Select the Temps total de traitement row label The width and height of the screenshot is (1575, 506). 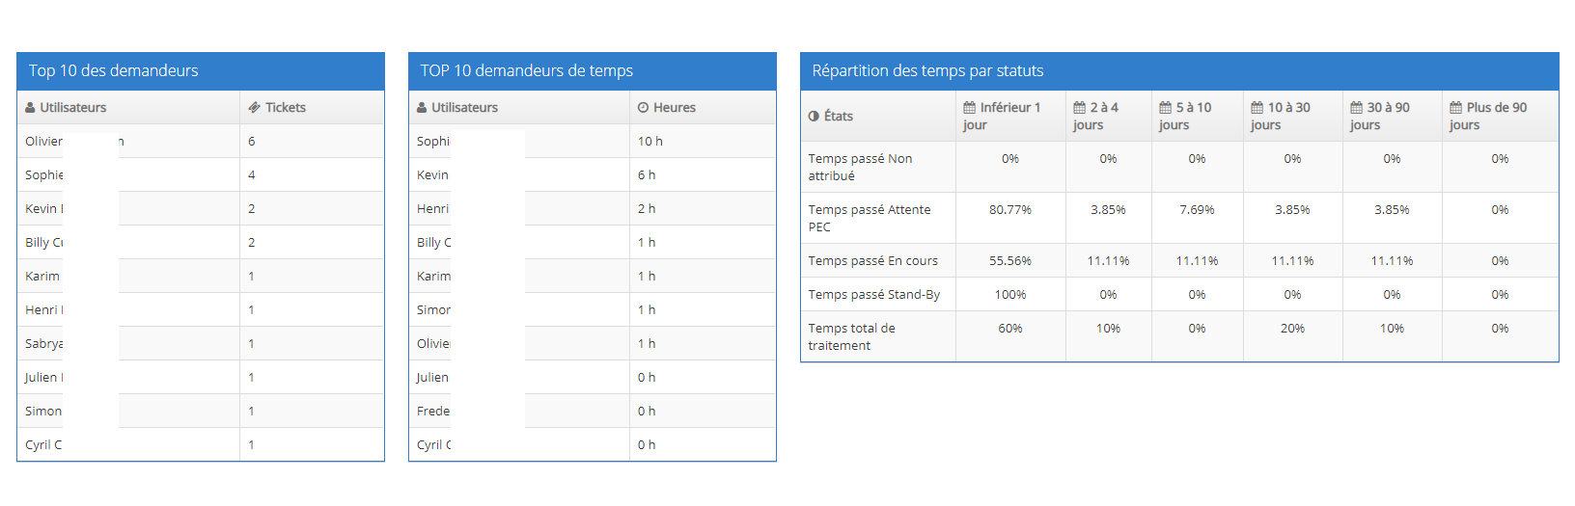pos(852,336)
